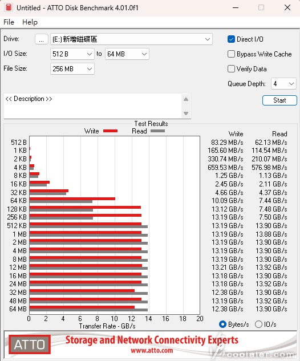Click the description scroll up arrow
Viewport: 300px width, 361px height.
tap(186, 99)
